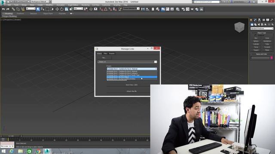The image size is (275, 154).
Task: Open the Graph Editors menu
Action: tap(73, 5)
